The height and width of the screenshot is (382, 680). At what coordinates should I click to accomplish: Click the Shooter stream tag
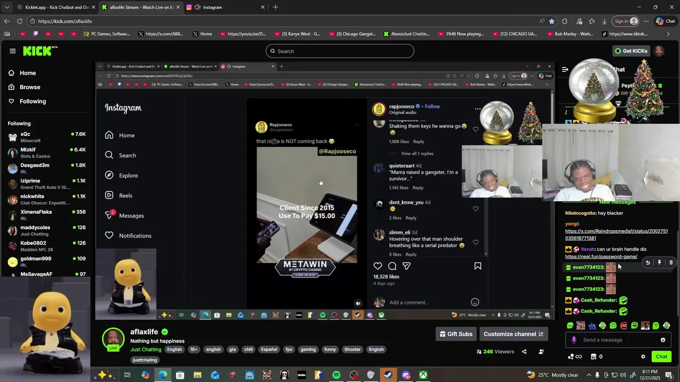(x=352, y=350)
